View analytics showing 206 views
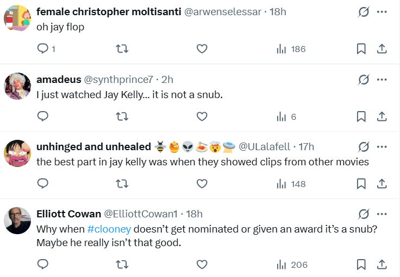Viewport: 400px width, 277px height. tap(292, 265)
